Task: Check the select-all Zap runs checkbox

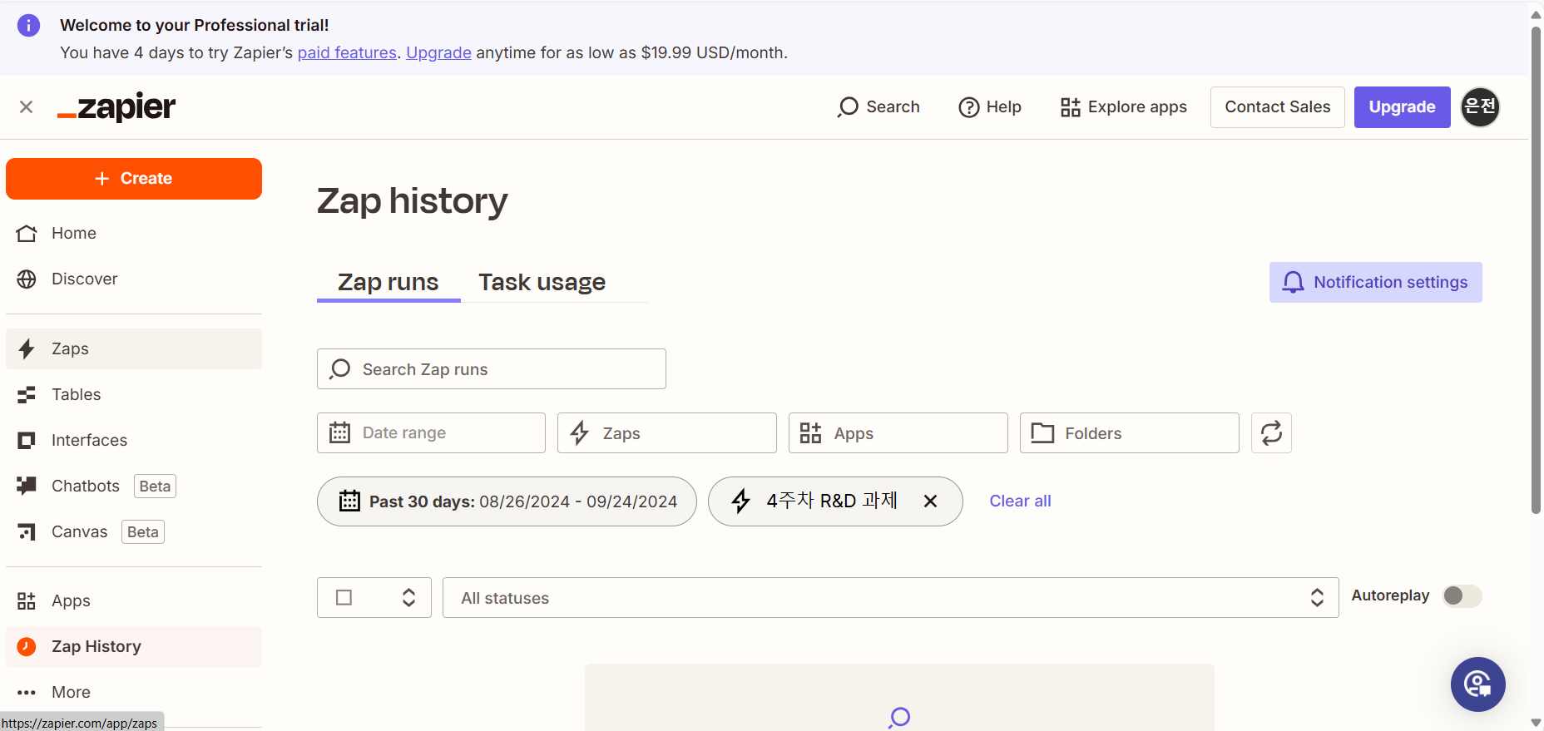Action: coord(344,598)
